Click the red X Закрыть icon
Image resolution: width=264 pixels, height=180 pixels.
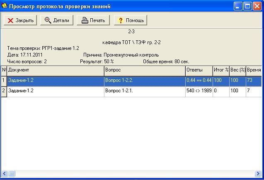pyautogui.click(x=10, y=21)
